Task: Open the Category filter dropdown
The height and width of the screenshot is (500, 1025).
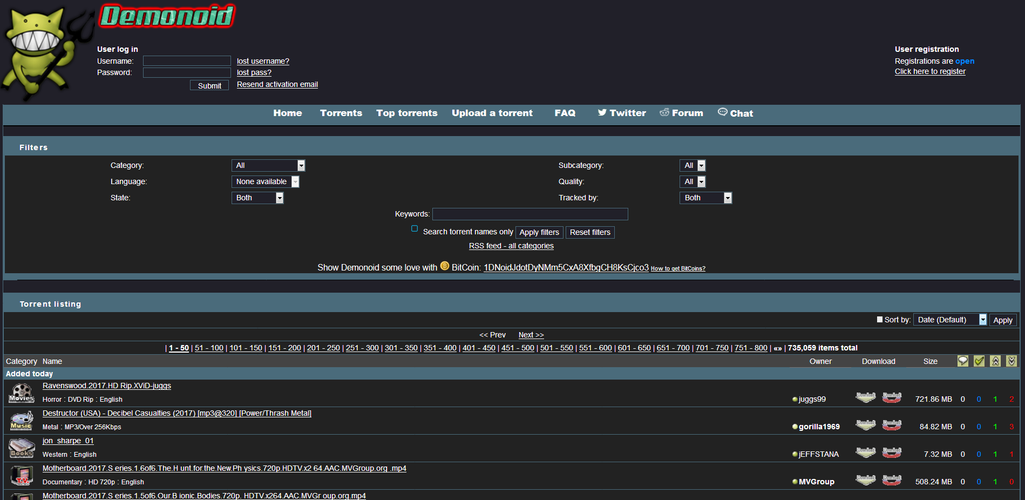Action: coord(268,165)
